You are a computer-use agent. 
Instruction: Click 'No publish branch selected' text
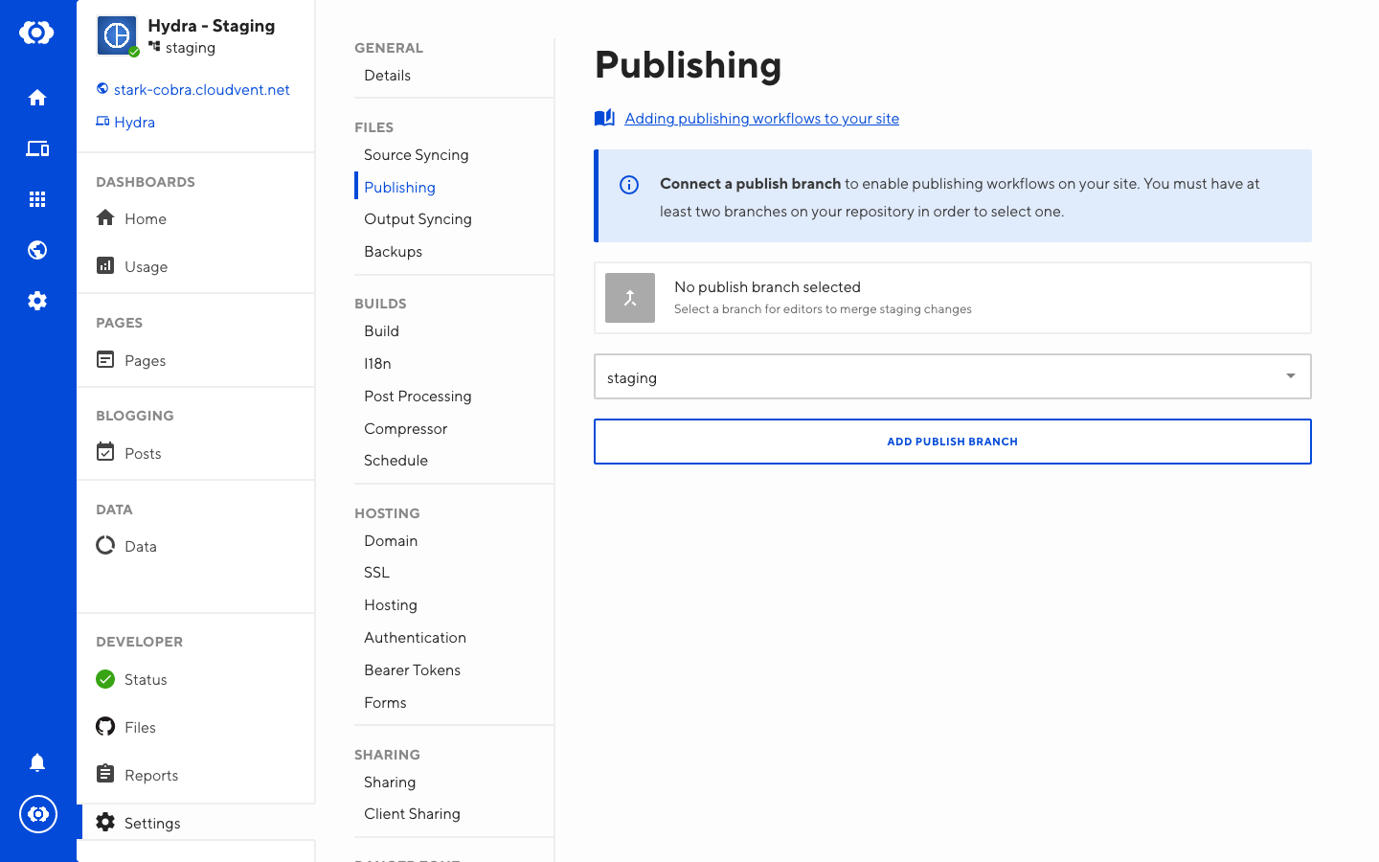(x=767, y=287)
